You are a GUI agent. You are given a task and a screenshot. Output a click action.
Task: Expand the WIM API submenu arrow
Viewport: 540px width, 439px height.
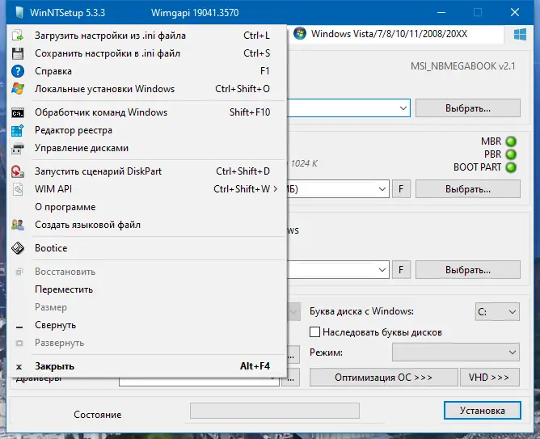coord(275,189)
